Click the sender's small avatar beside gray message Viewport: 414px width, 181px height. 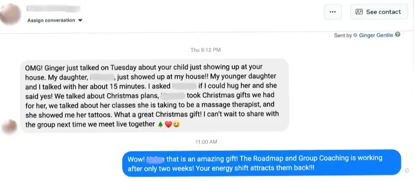9,126
